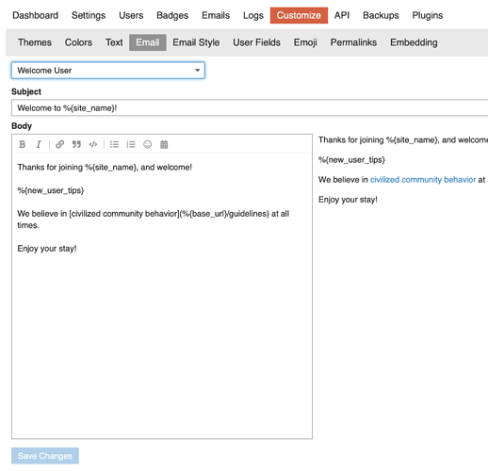
Task: Insert a date with the calendar icon
Action: coord(164,144)
